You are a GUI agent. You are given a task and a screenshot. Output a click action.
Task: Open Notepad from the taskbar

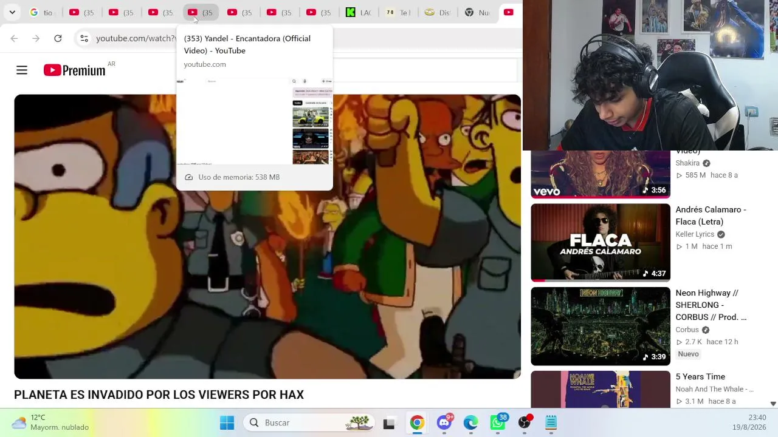(x=551, y=422)
